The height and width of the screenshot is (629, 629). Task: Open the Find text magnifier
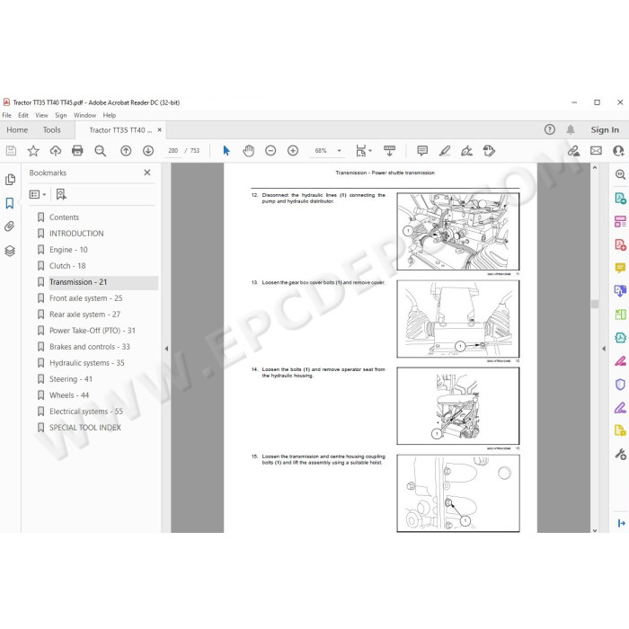tap(100, 151)
